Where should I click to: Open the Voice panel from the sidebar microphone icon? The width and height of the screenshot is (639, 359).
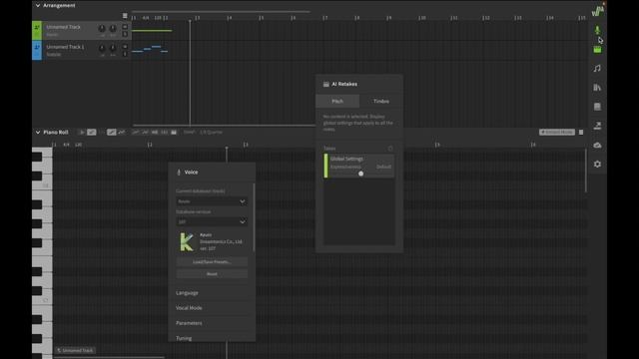597,30
